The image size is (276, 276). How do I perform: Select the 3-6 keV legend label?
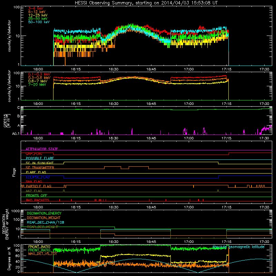coord(36,8)
